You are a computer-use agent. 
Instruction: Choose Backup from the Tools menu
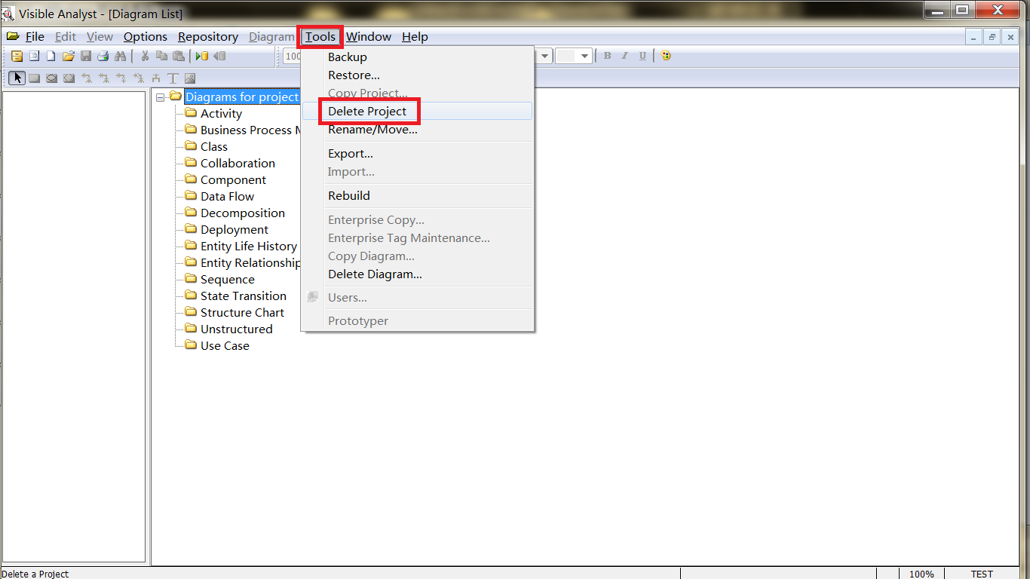pyautogui.click(x=418, y=57)
